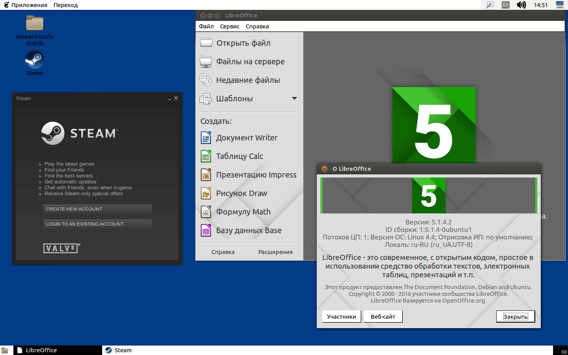The height and width of the screenshot is (355, 568).
Task: Click the 14:51 clock in top panel
Action: [x=541, y=5]
